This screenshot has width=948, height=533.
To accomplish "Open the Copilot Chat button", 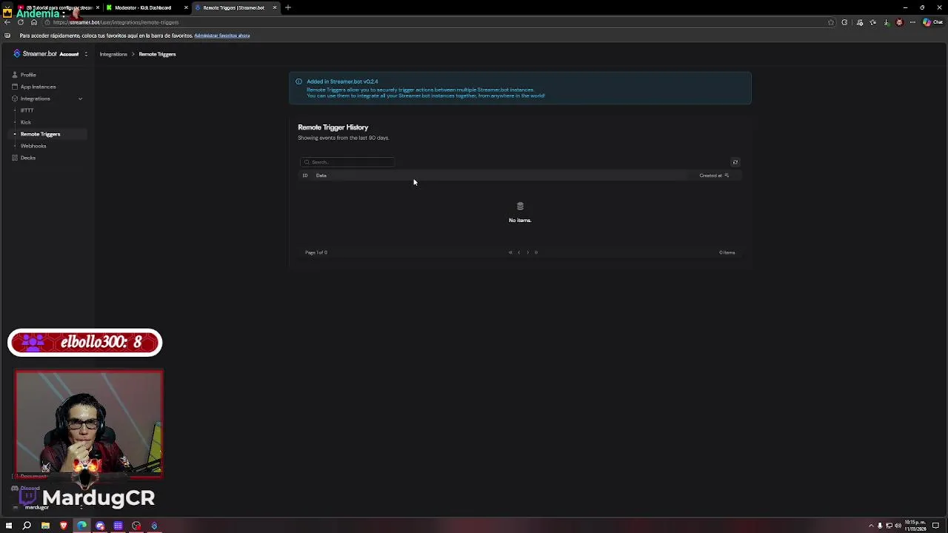I will pos(932,22).
